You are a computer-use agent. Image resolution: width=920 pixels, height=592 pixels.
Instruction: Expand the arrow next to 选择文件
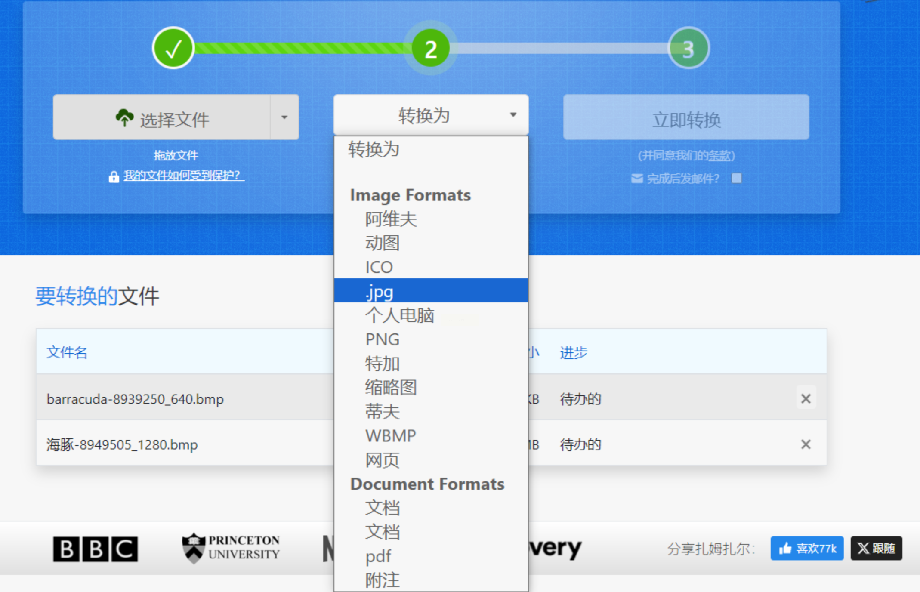(x=284, y=117)
